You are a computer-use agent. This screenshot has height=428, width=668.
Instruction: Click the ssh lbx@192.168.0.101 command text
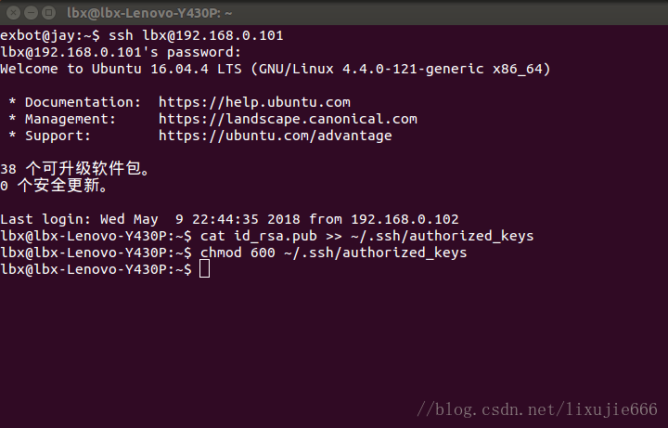point(196,35)
